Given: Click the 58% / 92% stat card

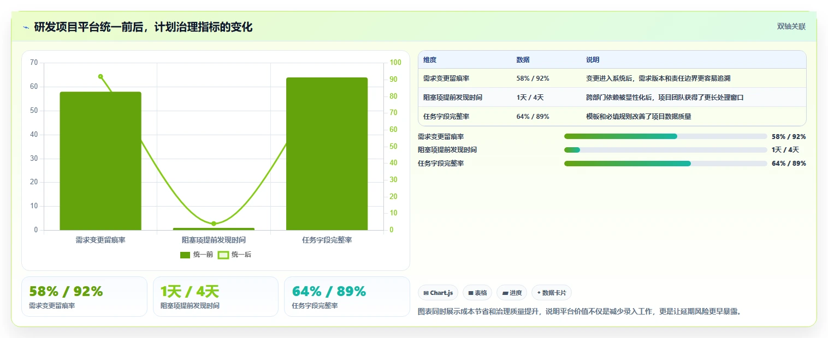Looking at the screenshot, I should (x=84, y=297).
